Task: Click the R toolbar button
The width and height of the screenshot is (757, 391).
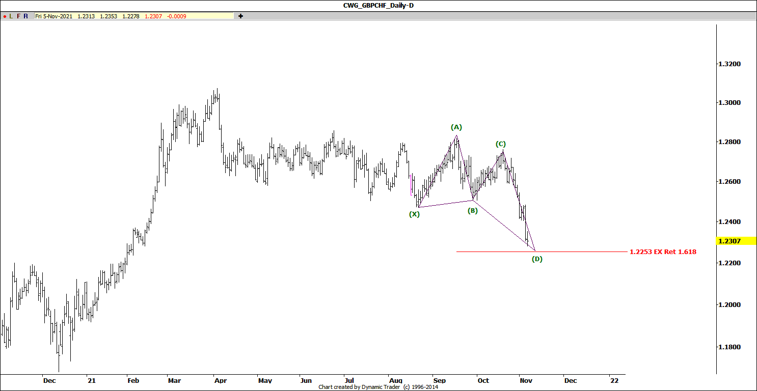Action: pos(25,16)
